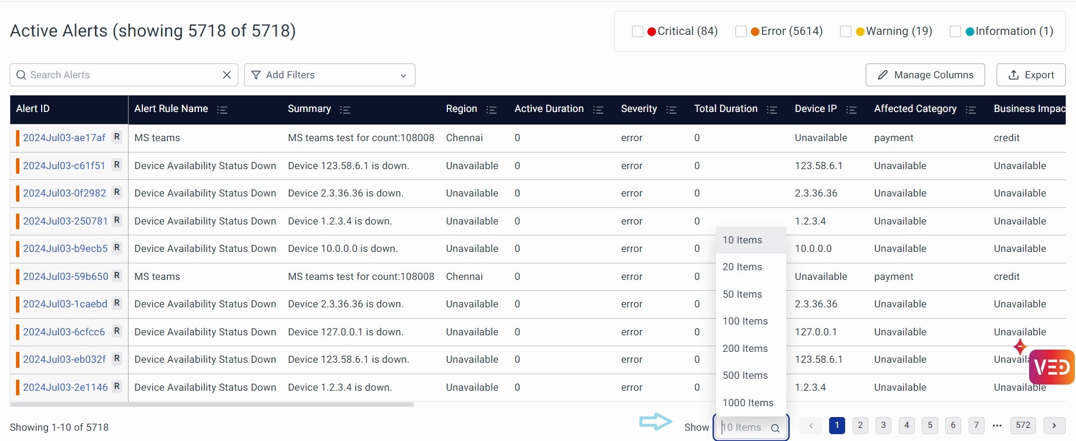Click the Manage Columns button

pos(925,75)
